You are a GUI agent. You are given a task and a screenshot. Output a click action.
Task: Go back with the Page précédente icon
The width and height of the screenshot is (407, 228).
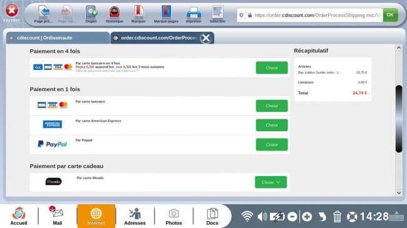[x=44, y=14]
